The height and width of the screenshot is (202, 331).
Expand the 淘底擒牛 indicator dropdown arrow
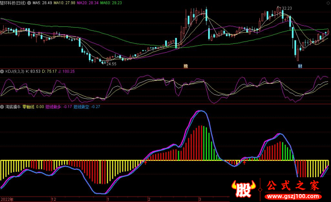(x=2, y=107)
